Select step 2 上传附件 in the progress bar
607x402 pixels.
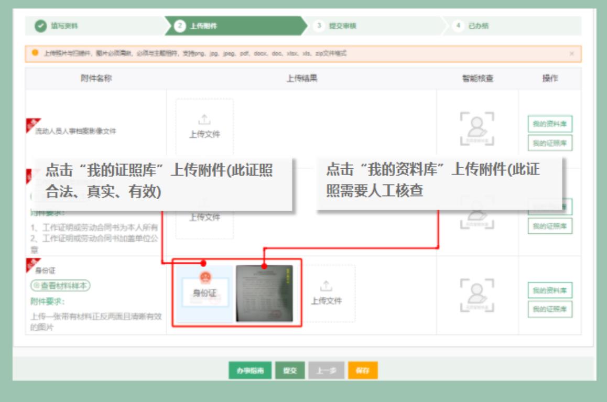point(235,26)
